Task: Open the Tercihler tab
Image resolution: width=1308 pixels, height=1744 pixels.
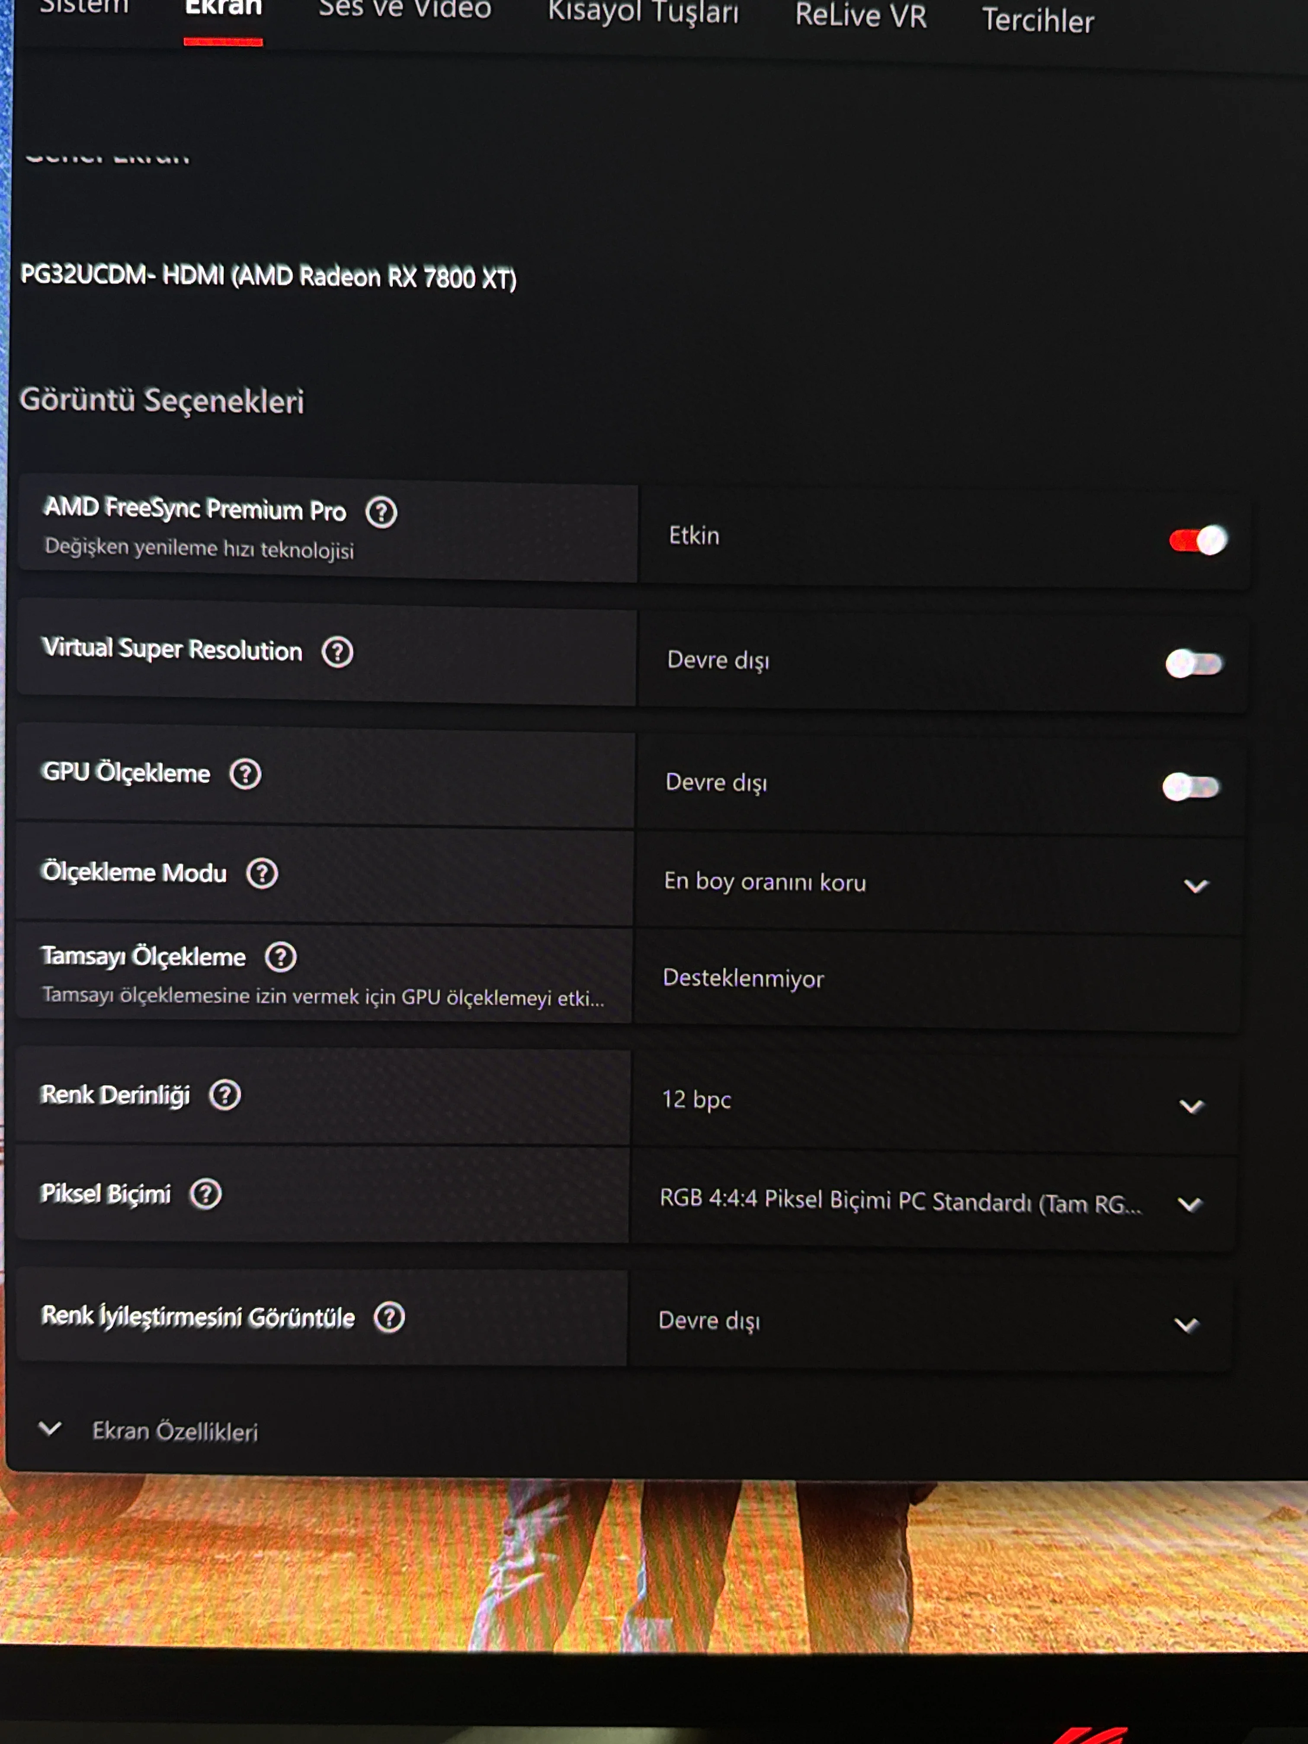Action: tap(1038, 21)
